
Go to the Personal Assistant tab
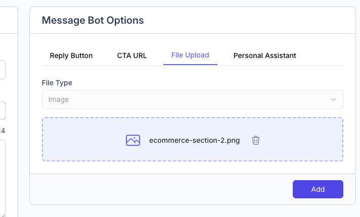[264, 56]
